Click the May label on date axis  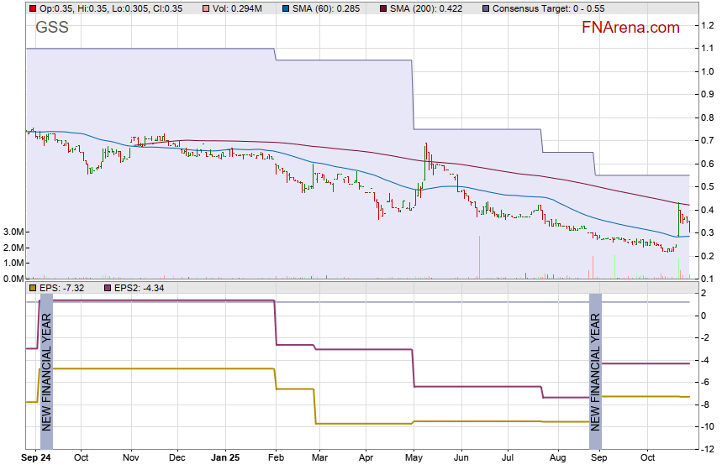[x=414, y=458]
